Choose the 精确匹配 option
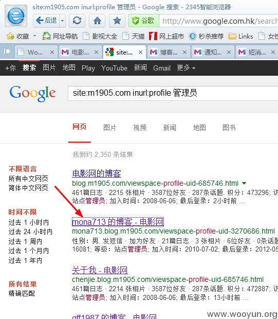This screenshot has width=278, height=319. coord(22,293)
